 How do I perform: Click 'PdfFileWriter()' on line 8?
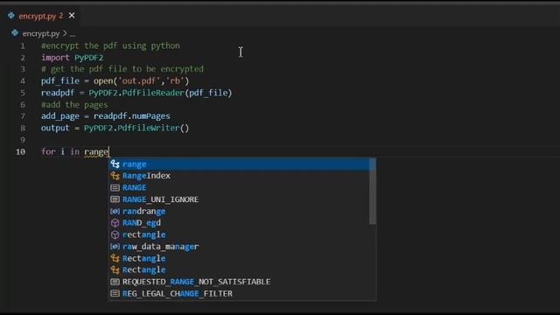pos(153,128)
